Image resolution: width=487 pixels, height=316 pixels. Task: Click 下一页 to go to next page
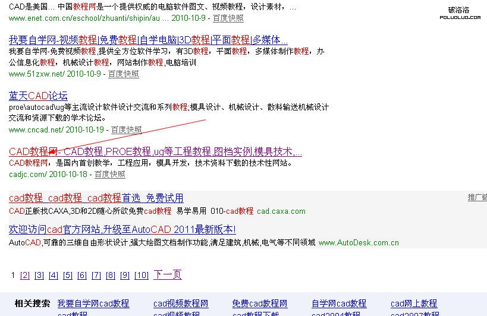click(167, 275)
